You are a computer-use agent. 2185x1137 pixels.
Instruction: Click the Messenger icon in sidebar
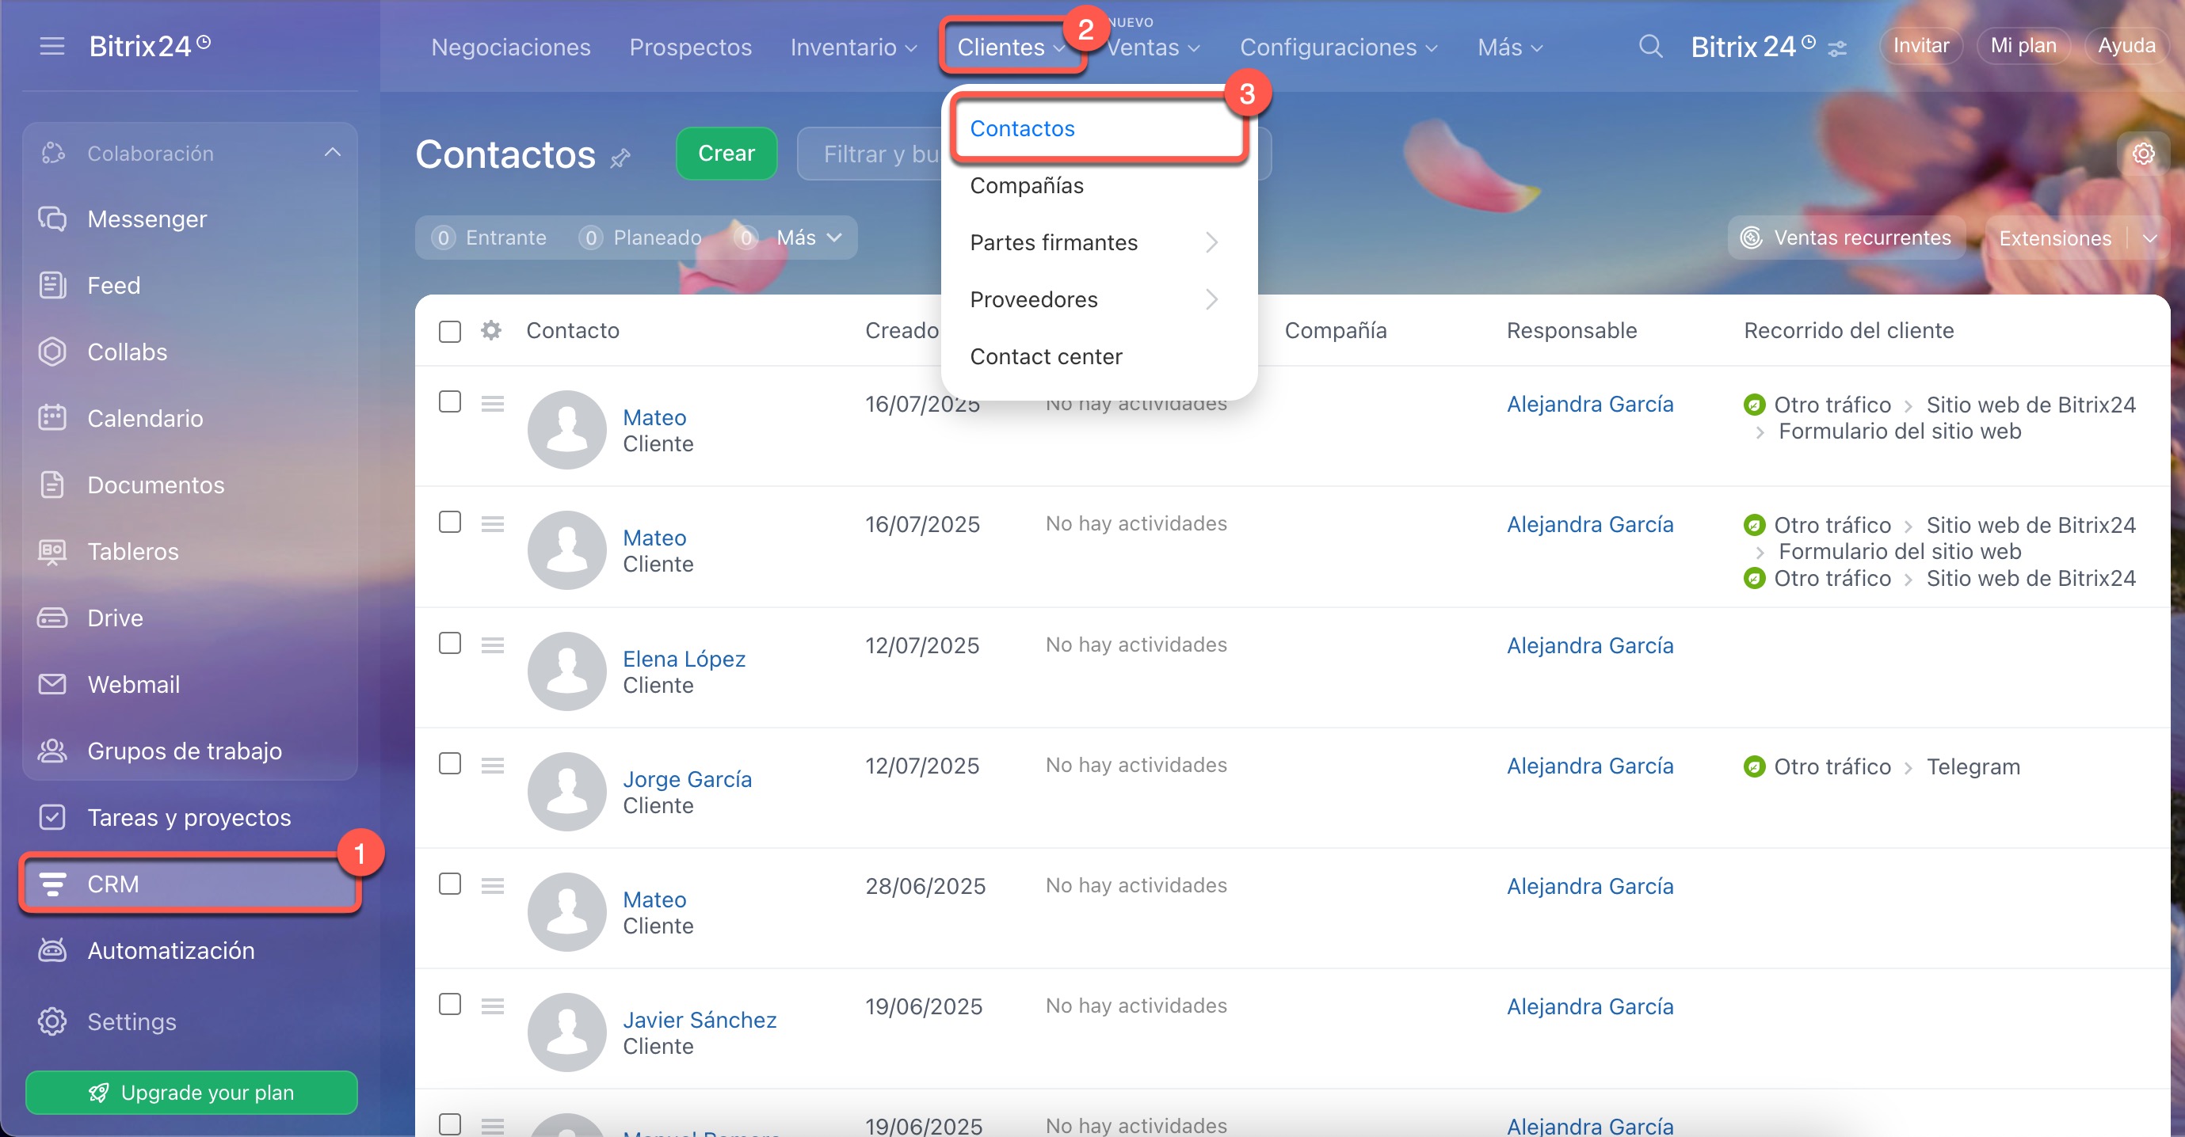[x=51, y=219]
